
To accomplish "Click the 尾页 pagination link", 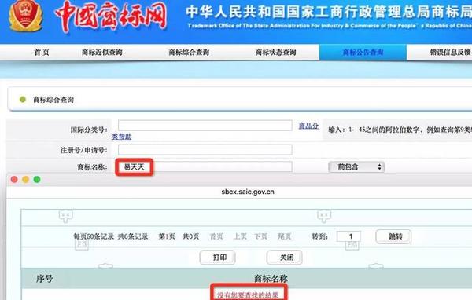I will click(284, 236).
